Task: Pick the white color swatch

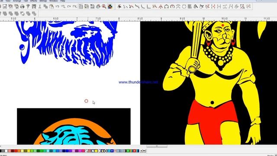Action: pyautogui.click(x=6, y=151)
